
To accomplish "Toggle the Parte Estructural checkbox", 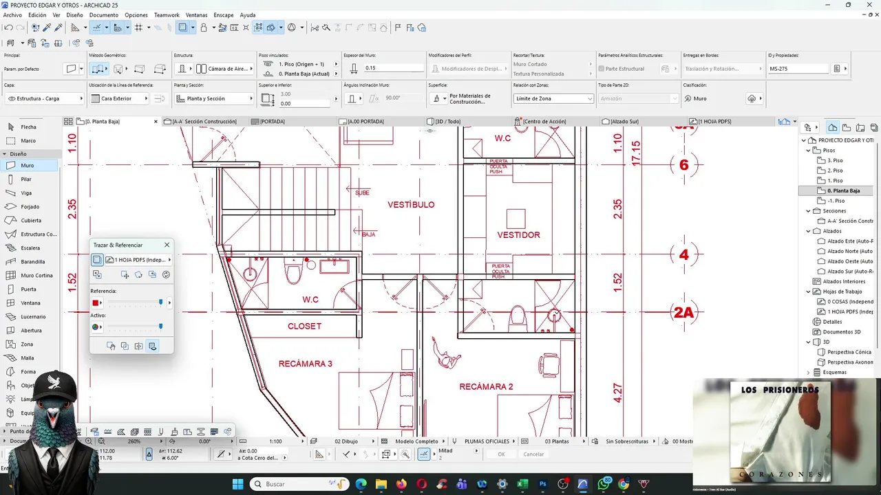I will coord(602,69).
